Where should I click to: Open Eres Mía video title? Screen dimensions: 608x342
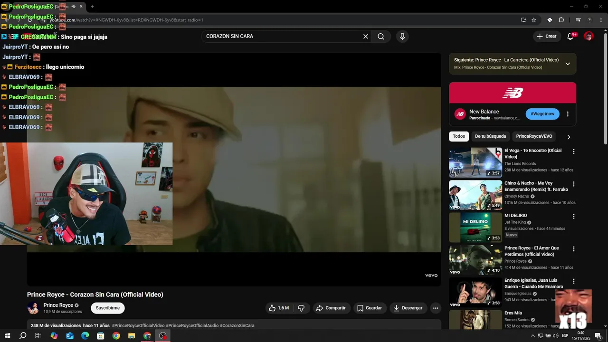tap(513, 313)
